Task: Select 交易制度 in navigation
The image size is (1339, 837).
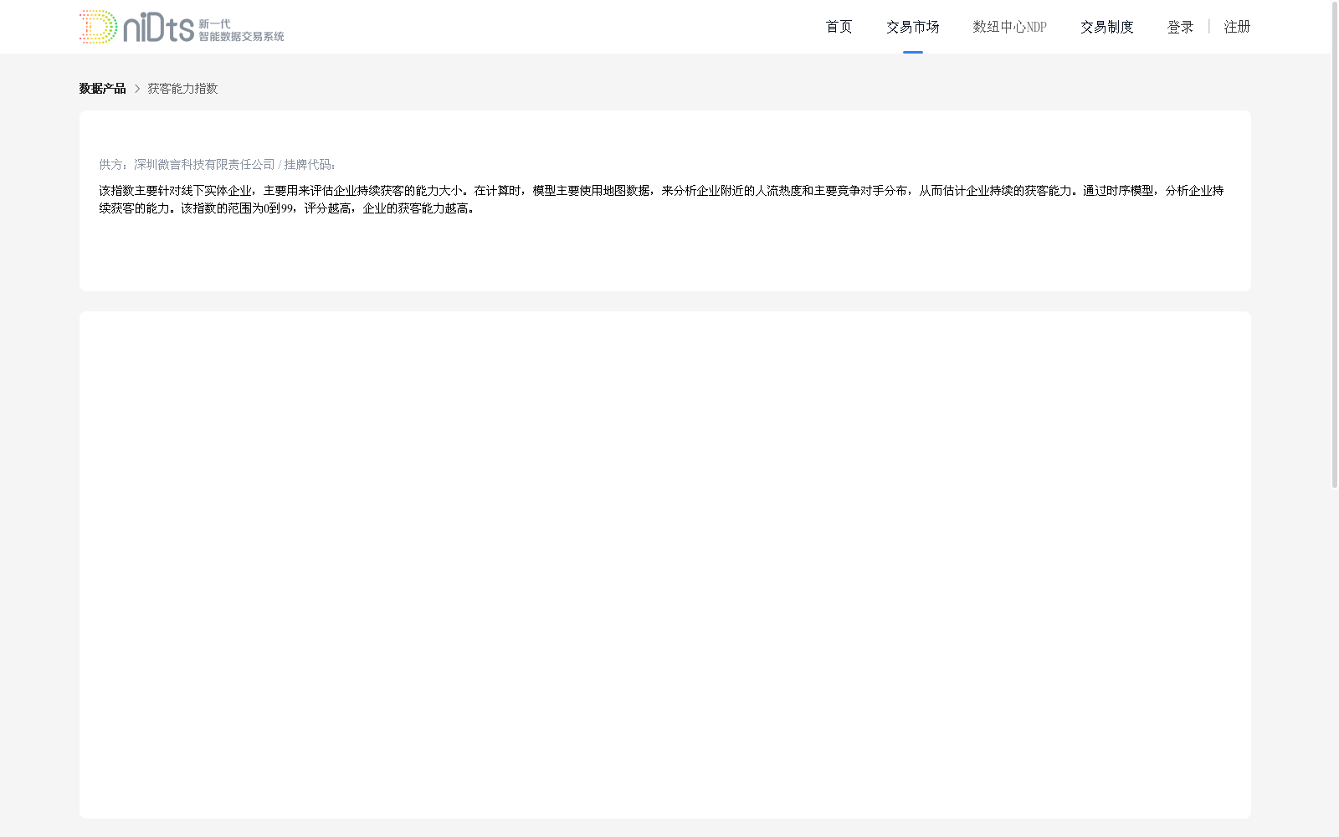Action: (x=1106, y=27)
